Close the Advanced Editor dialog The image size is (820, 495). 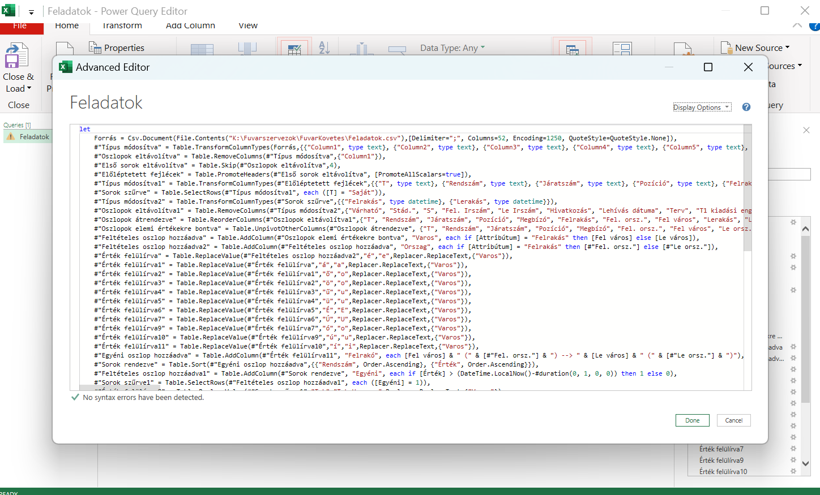[x=748, y=67]
